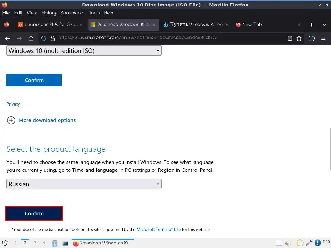The width and height of the screenshot is (331, 248).
Task: Launch the file manager taskbar icon
Action: (x=54, y=243)
